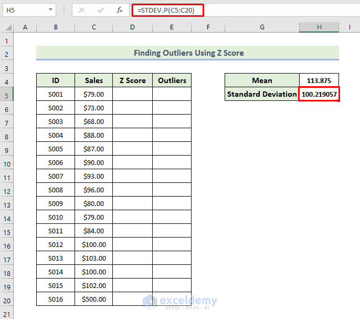This screenshot has width=360, height=319.
Task: Click the Outliers cell for S016
Action: (x=172, y=299)
